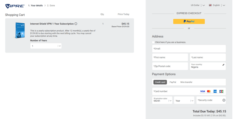Click the '1. Your details' step
Viewport: 236px width, 119px height.
[x=35, y=5]
